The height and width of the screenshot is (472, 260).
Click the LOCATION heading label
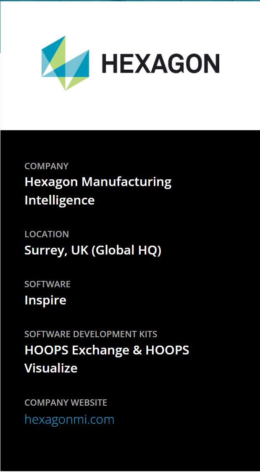pyautogui.click(x=47, y=234)
